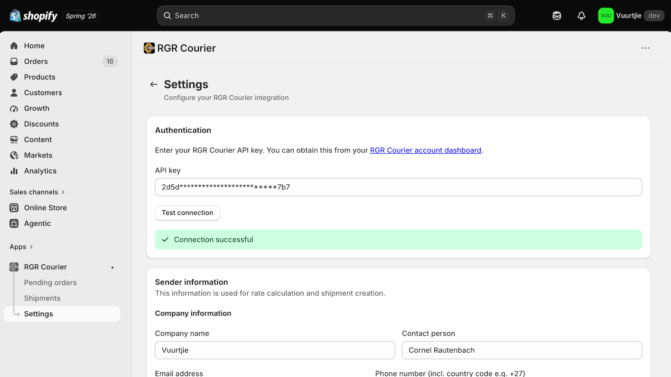Open the Vuurtjie account menu
671x377 pixels.
631,15
